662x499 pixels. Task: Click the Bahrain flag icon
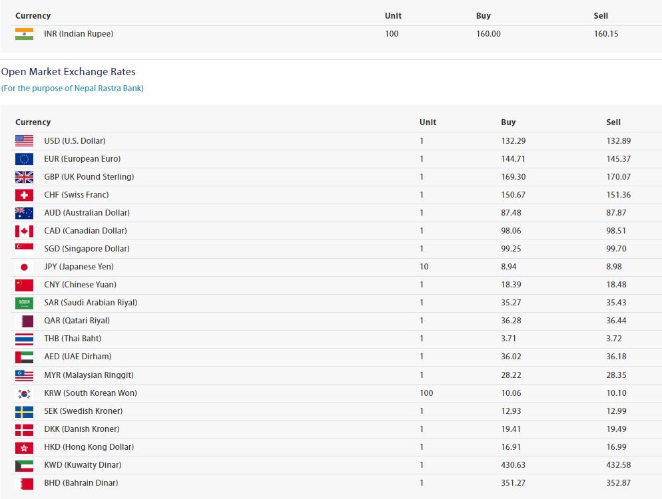click(x=24, y=483)
